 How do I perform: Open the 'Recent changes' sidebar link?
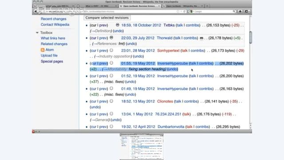pyautogui.click(x=53, y=19)
